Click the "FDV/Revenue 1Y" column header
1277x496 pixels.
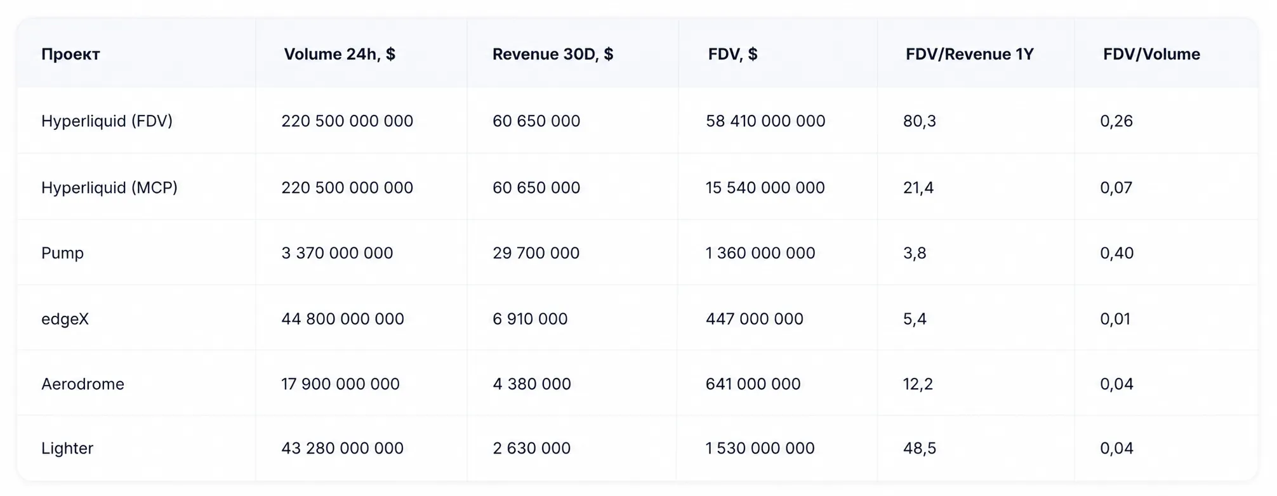pos(970,55)
